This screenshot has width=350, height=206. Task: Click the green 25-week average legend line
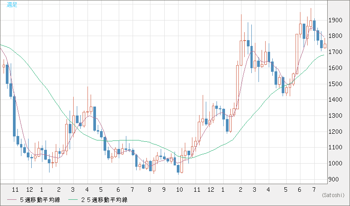point(73,200)
